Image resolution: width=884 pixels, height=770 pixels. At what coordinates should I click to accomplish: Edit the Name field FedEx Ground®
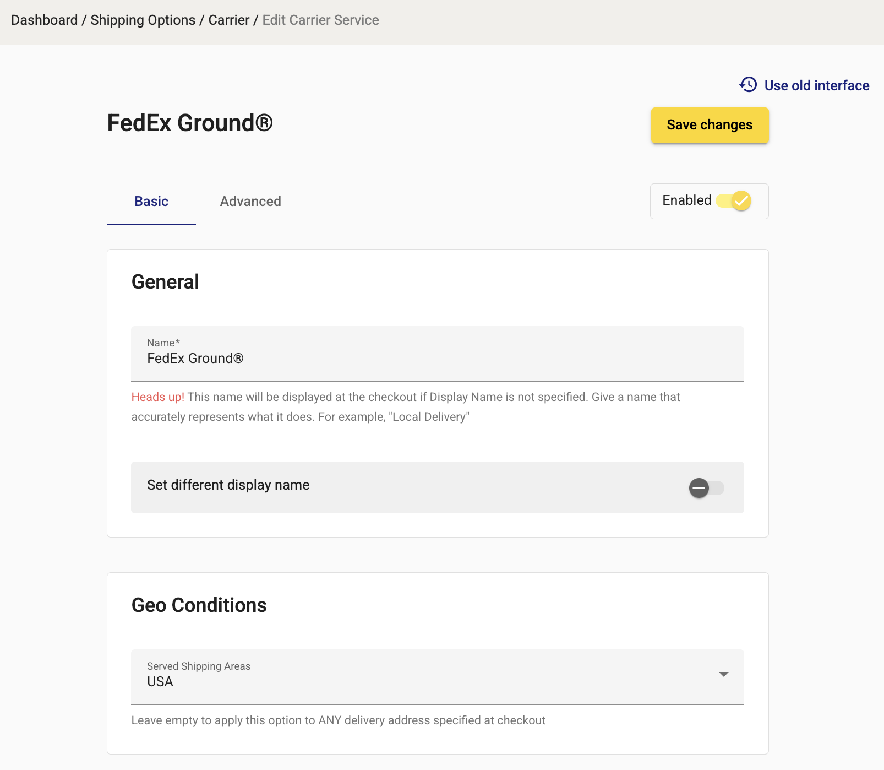pos(438,354)
